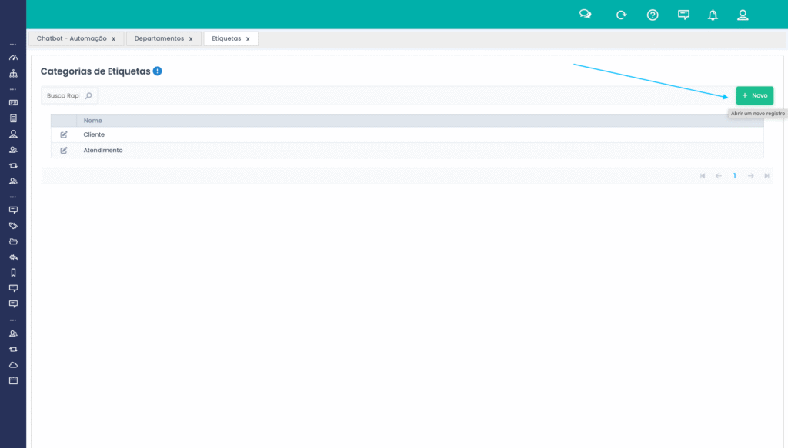
Task: Open the user profile icon
Action: pos(743,15)
